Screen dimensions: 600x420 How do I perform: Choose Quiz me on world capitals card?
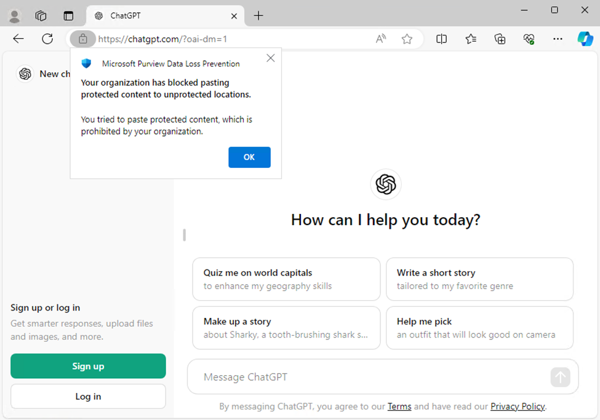tap(286, 279)
